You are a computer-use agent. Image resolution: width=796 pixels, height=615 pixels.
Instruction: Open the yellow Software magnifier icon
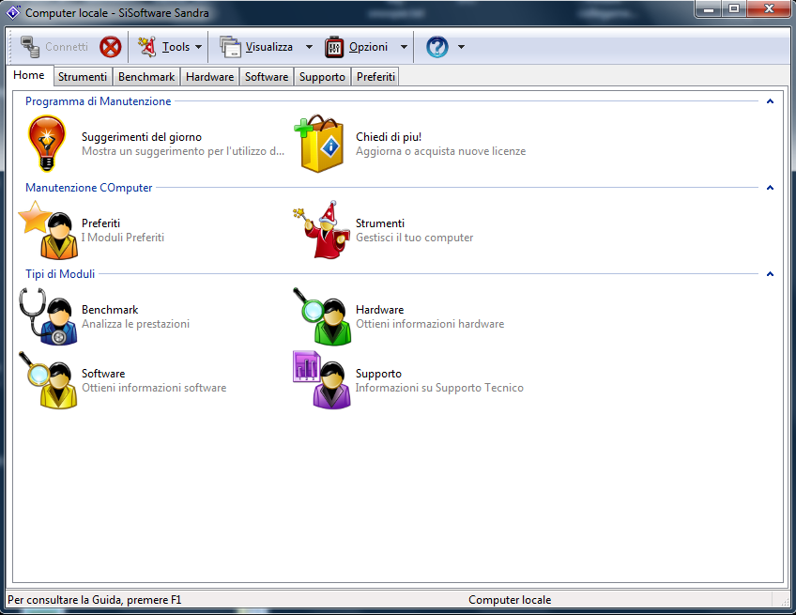(x=48, y=380)
